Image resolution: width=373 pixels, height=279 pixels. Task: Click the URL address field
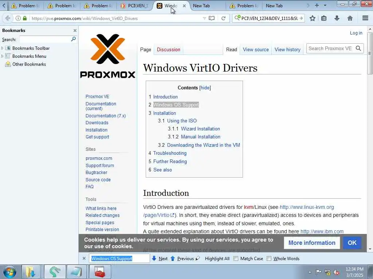(x=117, y=18)
